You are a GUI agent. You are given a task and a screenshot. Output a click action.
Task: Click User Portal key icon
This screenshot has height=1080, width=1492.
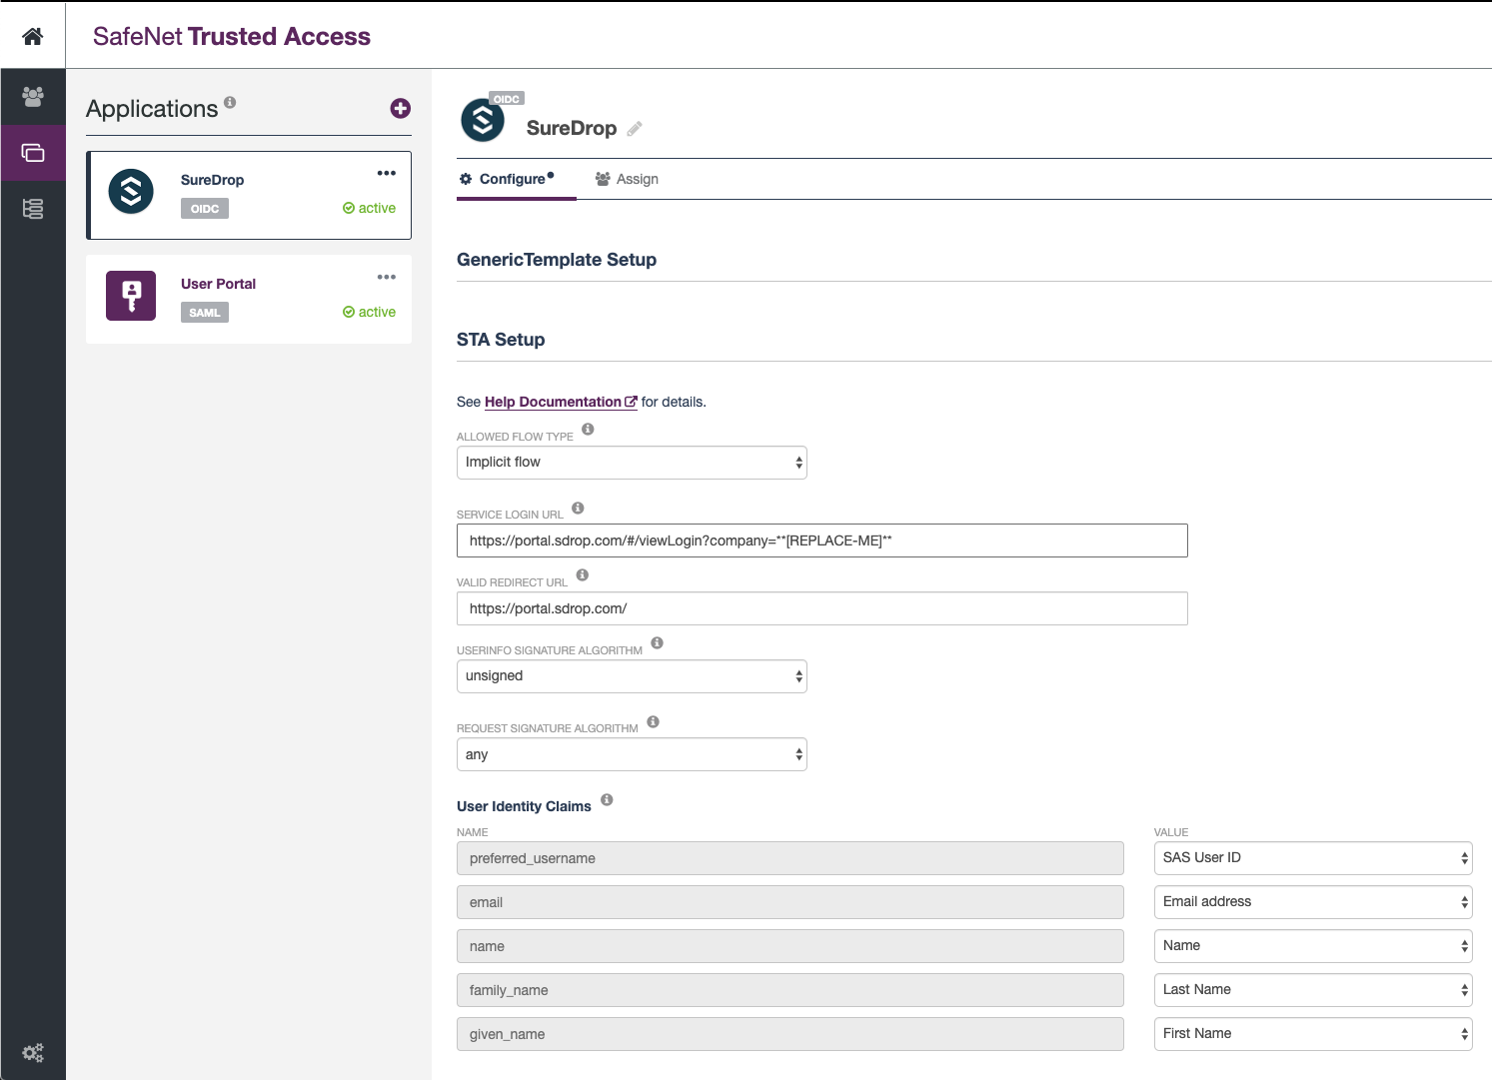tap(131, 296)
